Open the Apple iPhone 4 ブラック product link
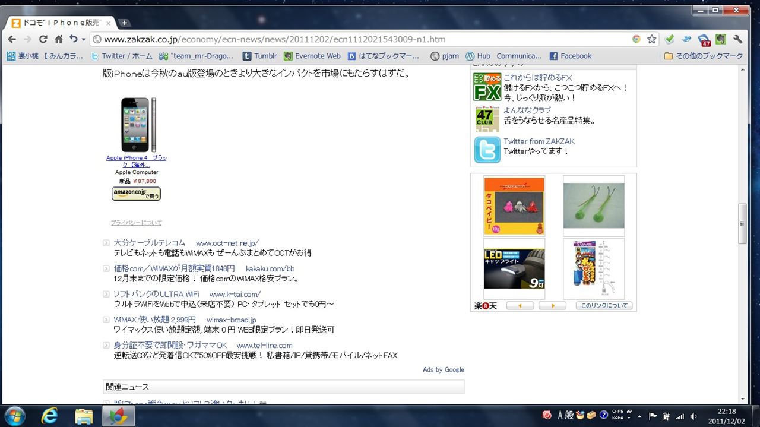The height and width of the screenshot is (427, 760). pos(137,161)
